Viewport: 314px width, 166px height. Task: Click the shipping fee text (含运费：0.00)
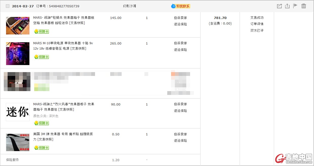[220, 24]
